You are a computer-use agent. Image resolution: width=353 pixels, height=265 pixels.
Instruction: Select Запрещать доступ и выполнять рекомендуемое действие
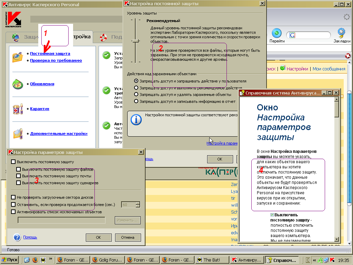point(136,88)
